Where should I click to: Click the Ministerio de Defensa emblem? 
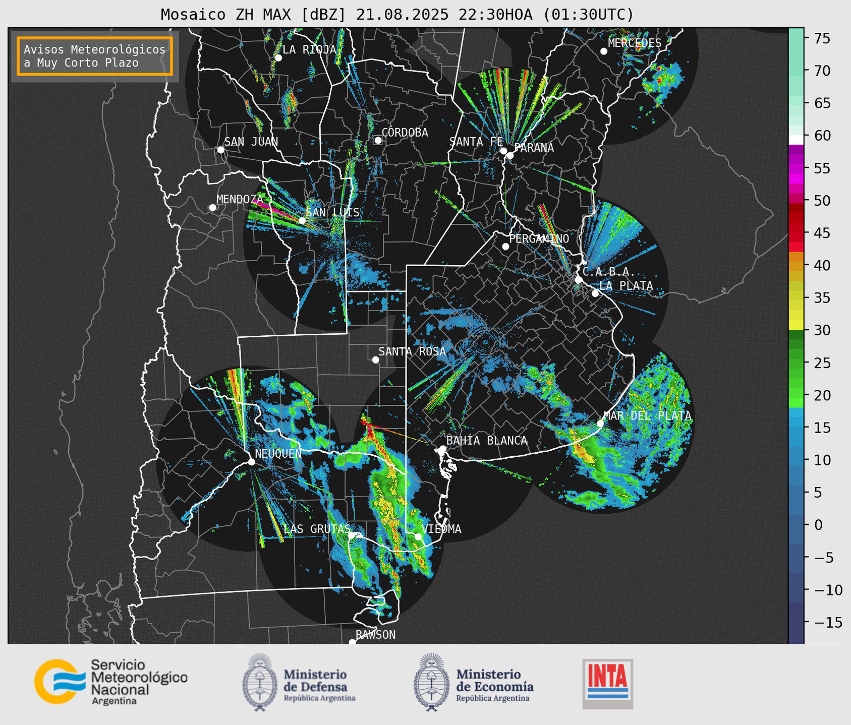[259, 682]
